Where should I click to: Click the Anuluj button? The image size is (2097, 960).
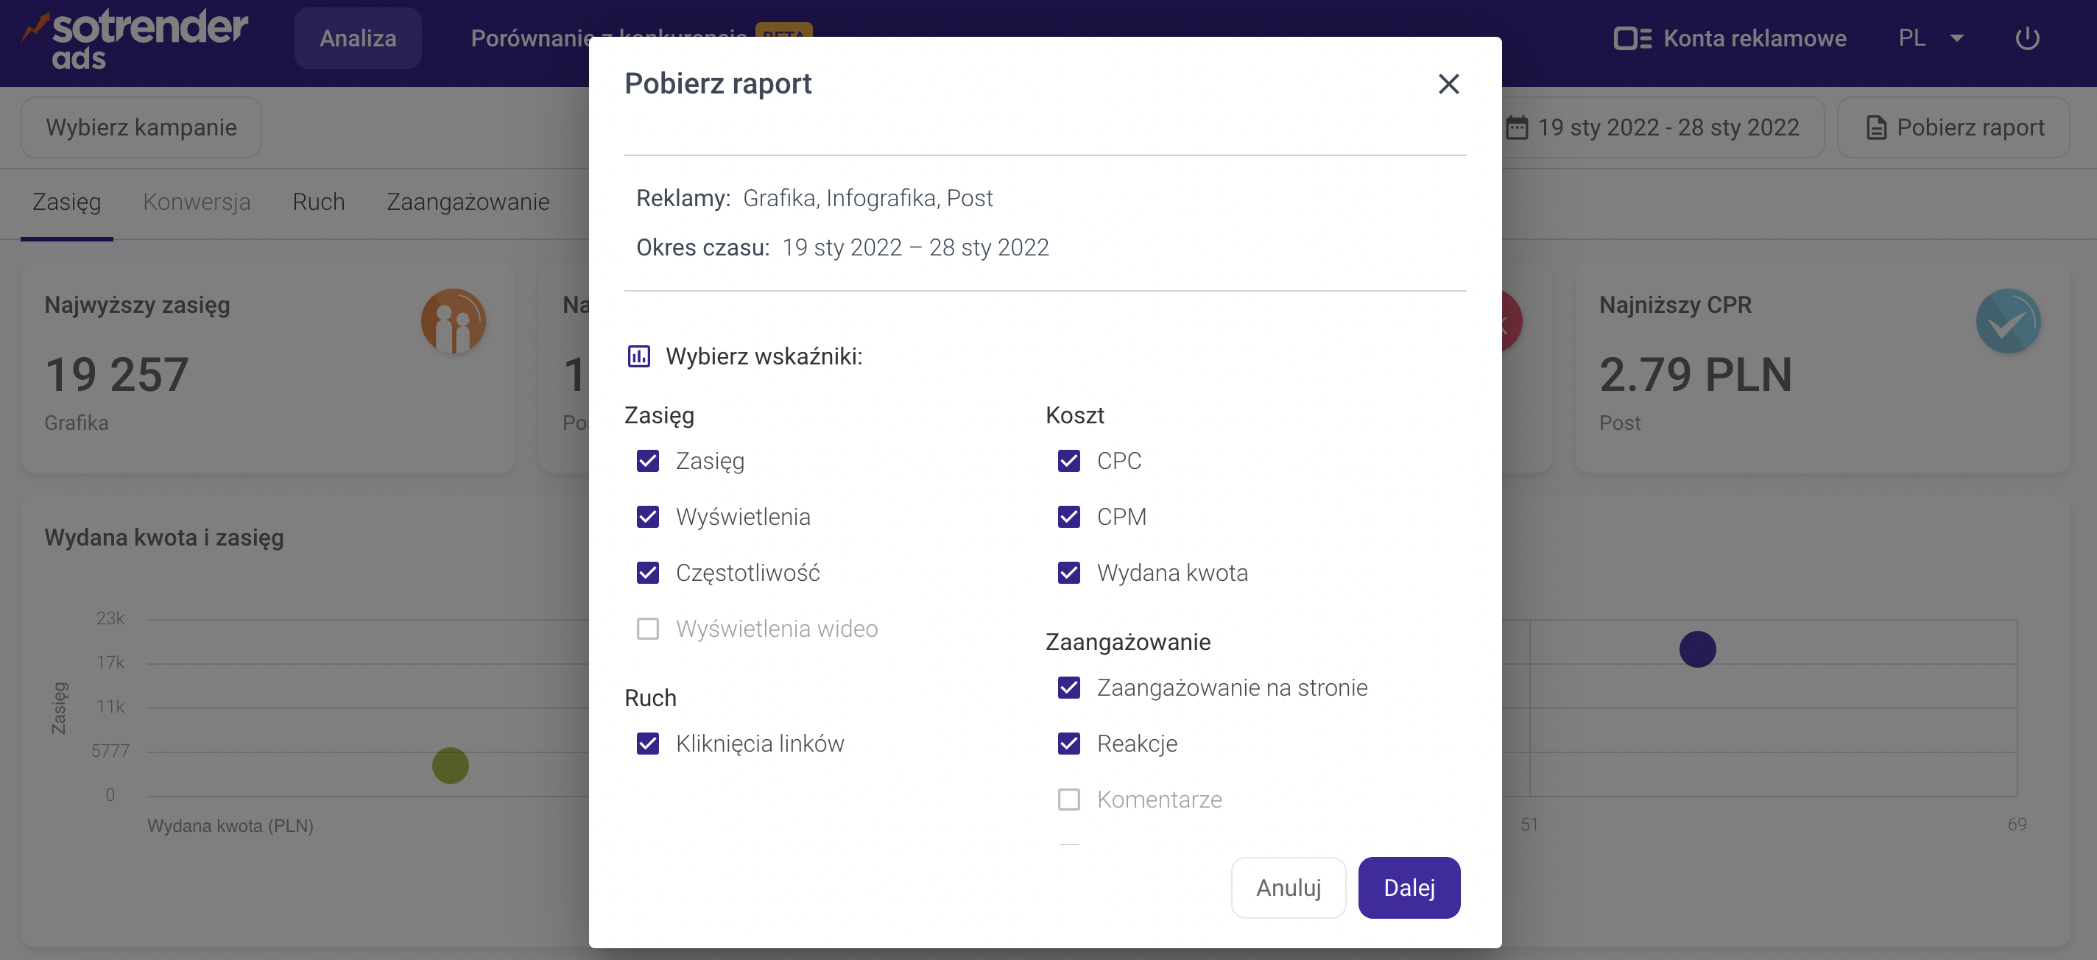click(1288, 888)
